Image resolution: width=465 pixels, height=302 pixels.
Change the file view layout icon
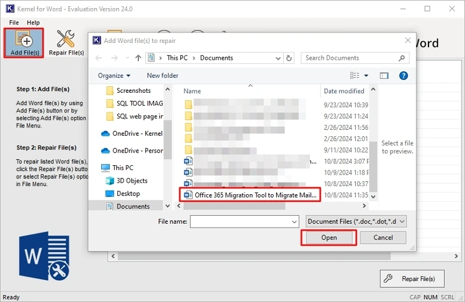pyautogui.click(x=355, y=76)
